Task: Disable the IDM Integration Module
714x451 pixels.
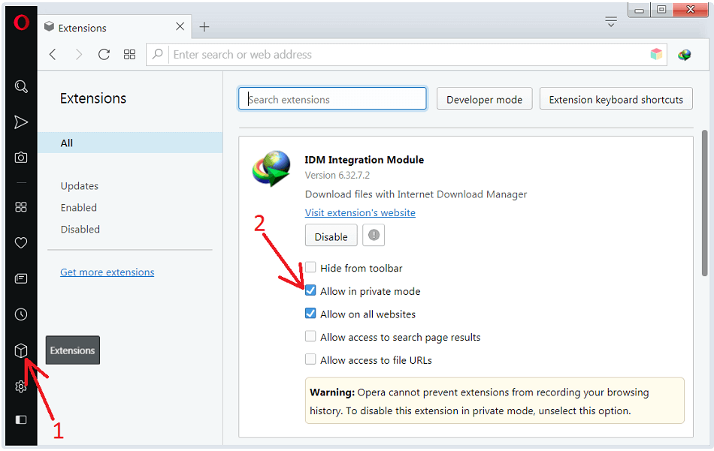Action: pos(331,236)
